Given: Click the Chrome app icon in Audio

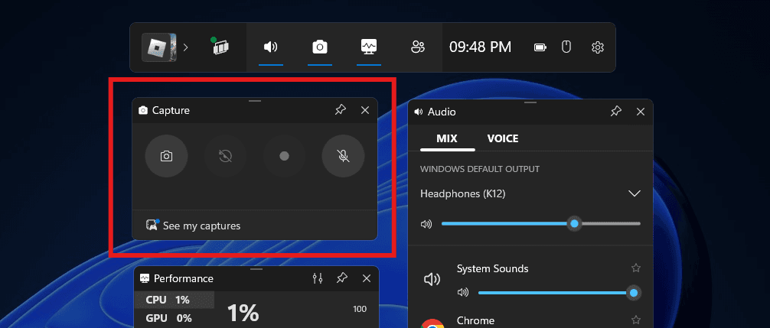Looking at the screenshot, I should 432,323.
